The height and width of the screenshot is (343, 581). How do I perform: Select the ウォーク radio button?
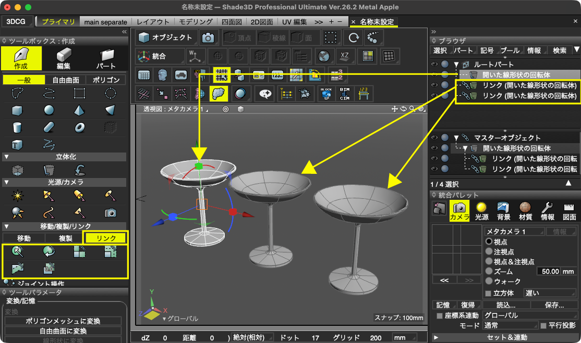click(489, 281)
